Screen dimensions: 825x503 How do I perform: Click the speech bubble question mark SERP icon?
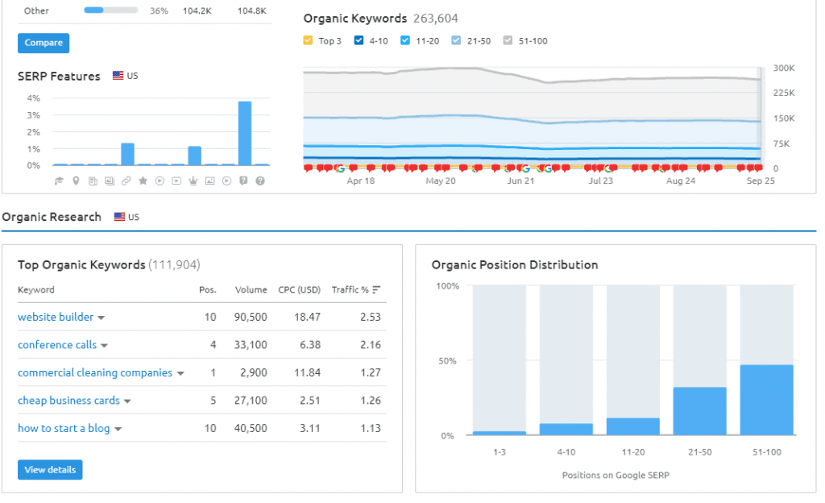243,181
